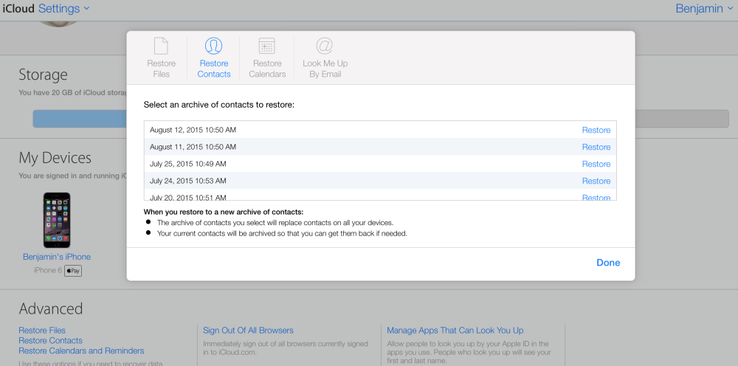This screenshot has height=366, width=738.
Task: Click the Advanced heading
Action: (51, 308)
